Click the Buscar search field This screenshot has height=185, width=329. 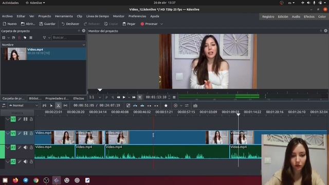[x=68, y=38]
